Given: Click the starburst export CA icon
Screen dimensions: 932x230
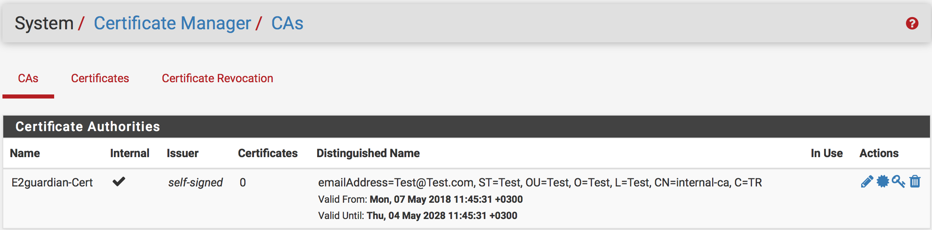Looking at the screenshot, I should (x=883, y=182).
